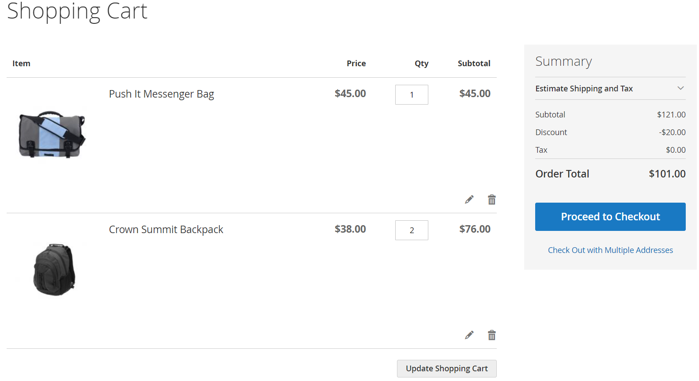Click the Discount value -$20.00
The width and height of the screenshot is (699, 381).
click(672, 132)
